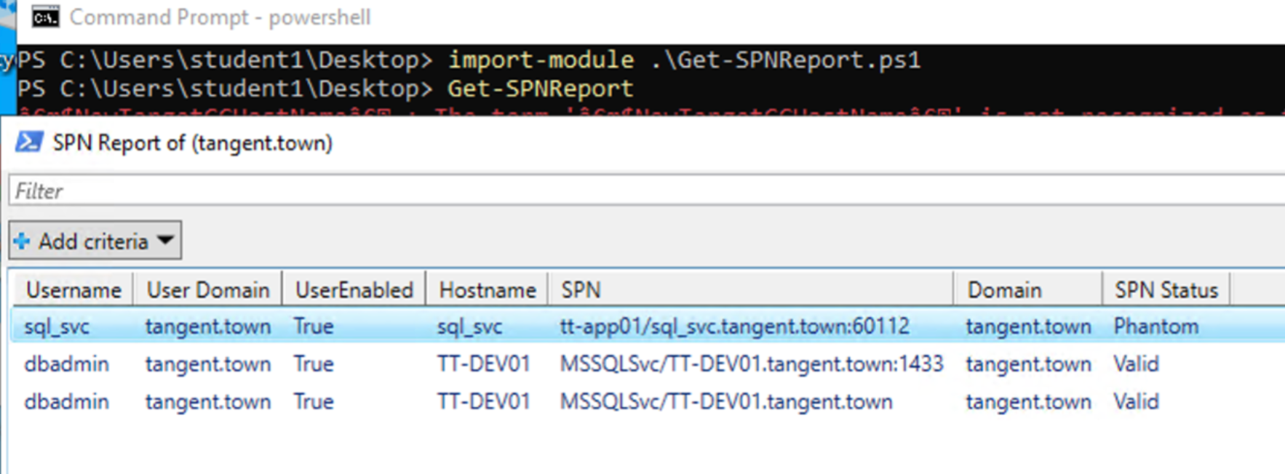Sort by the Hostname column header
The width and height of the screenshot is (1285, 474).
487,290
